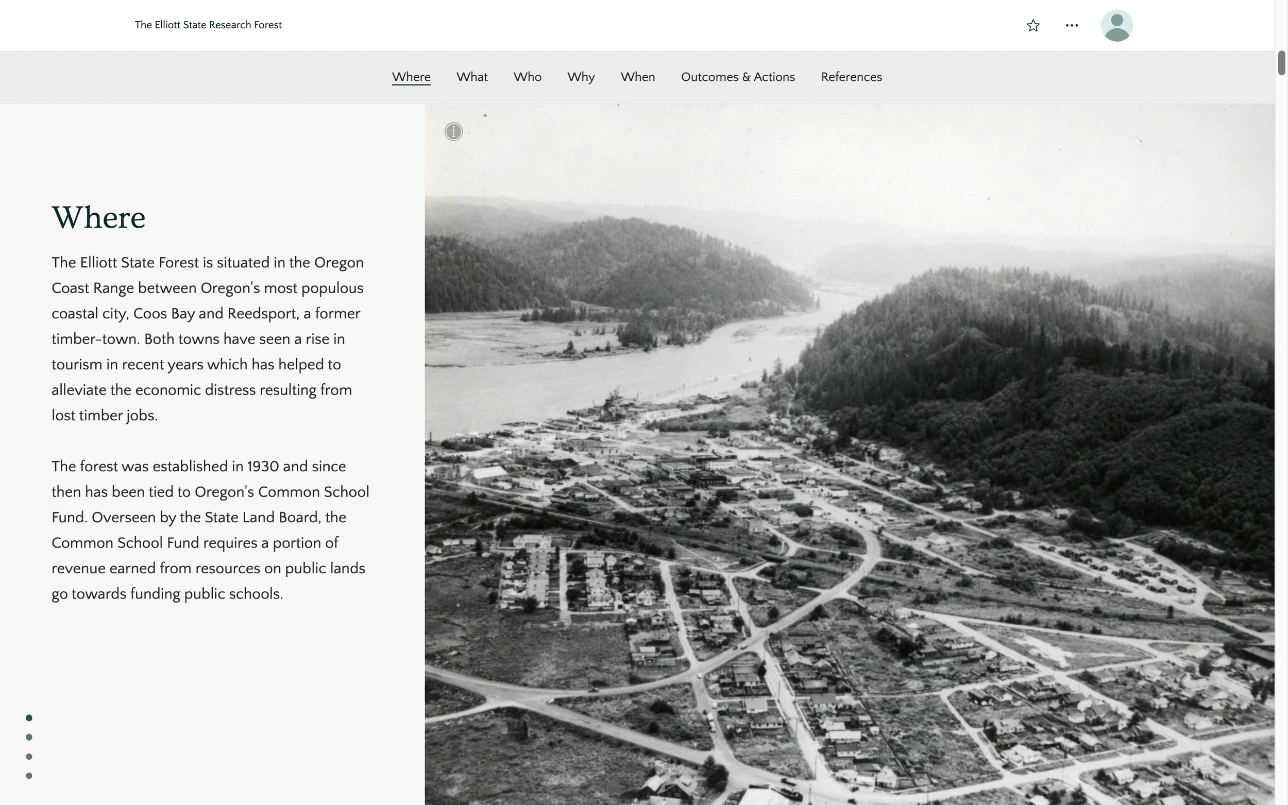Select the third slide navigation dot
This screenshot has width=1288, height=805.
point(29,757)
